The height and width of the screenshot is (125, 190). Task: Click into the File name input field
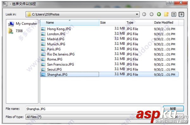[93, 109]
